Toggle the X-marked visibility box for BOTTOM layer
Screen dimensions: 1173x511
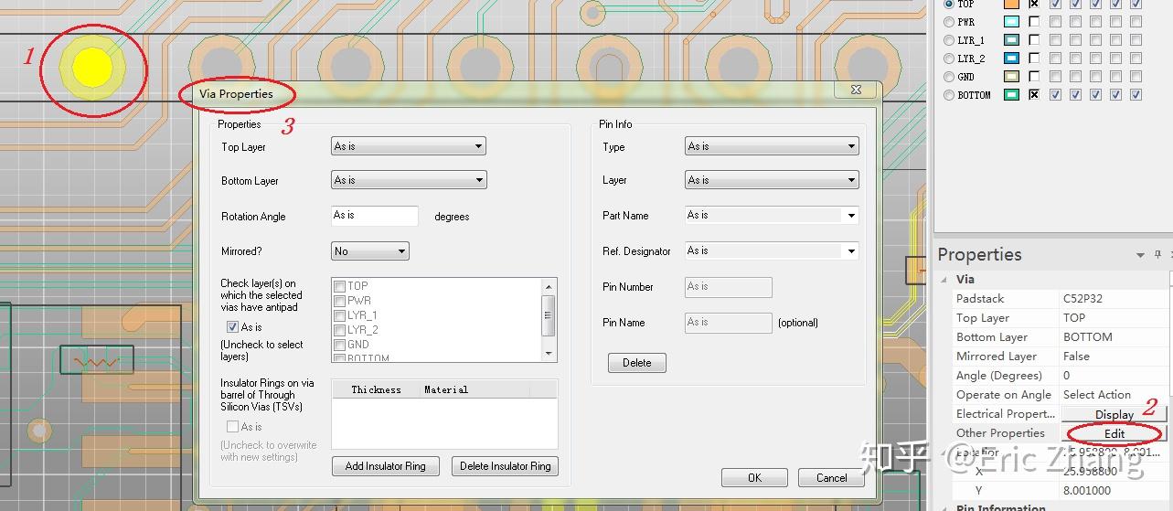tap(1034, 95)
